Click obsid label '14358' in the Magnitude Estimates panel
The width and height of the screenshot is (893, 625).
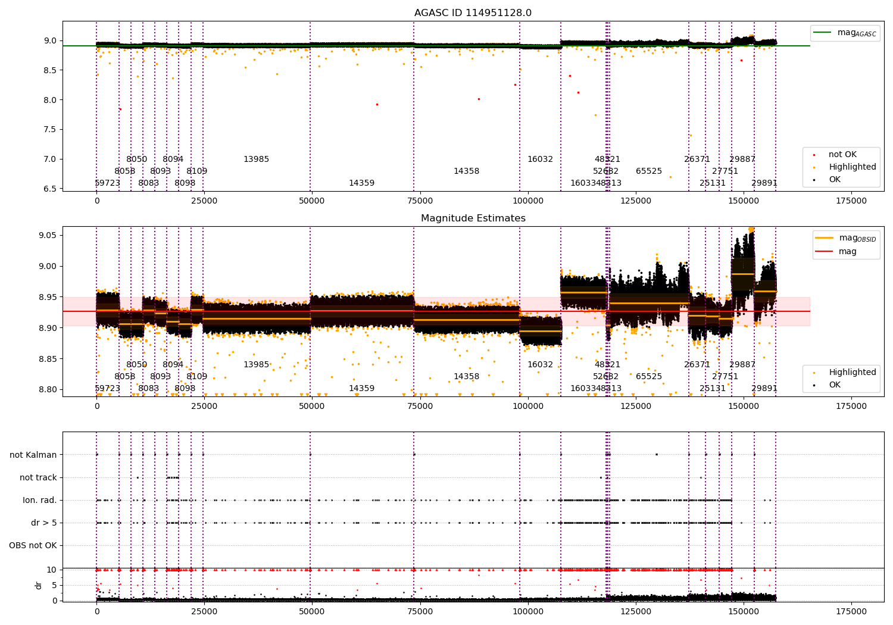pyautogui.click(x=466, y=377)
